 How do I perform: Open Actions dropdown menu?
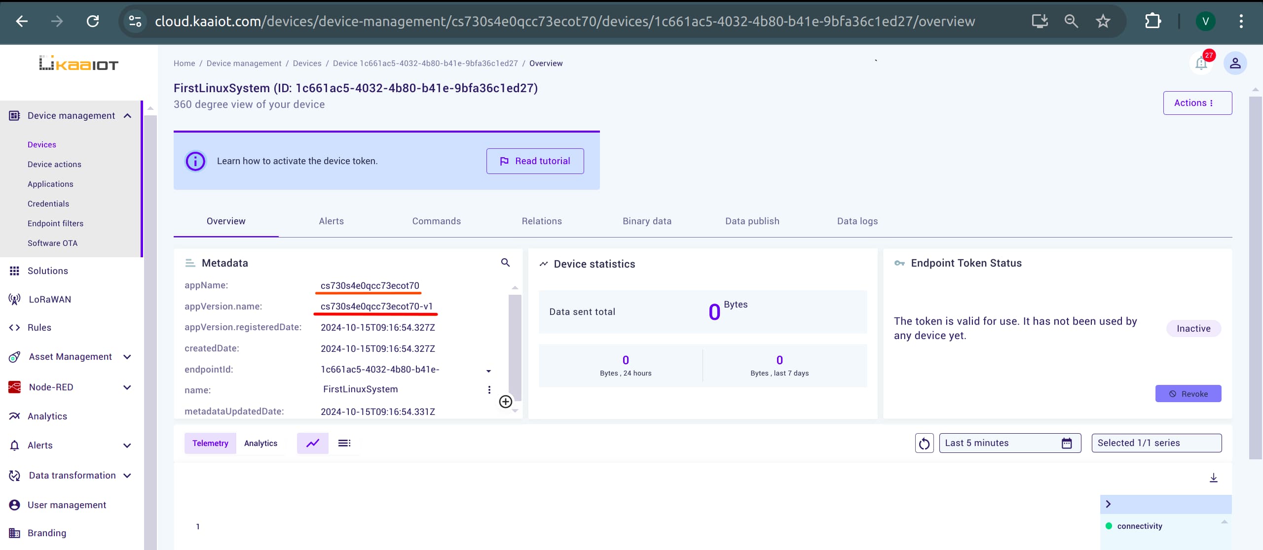tap(1197, 103)
